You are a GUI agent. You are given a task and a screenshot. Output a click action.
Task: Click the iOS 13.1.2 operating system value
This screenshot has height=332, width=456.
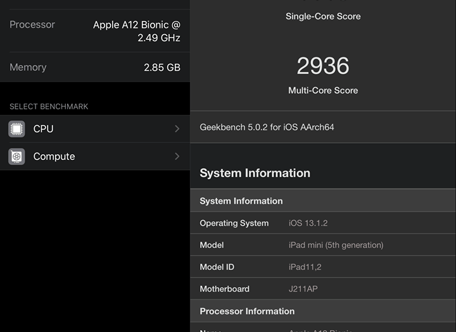coord(308,223)
